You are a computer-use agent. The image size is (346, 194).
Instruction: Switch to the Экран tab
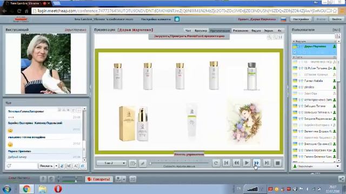pos(269,31)
